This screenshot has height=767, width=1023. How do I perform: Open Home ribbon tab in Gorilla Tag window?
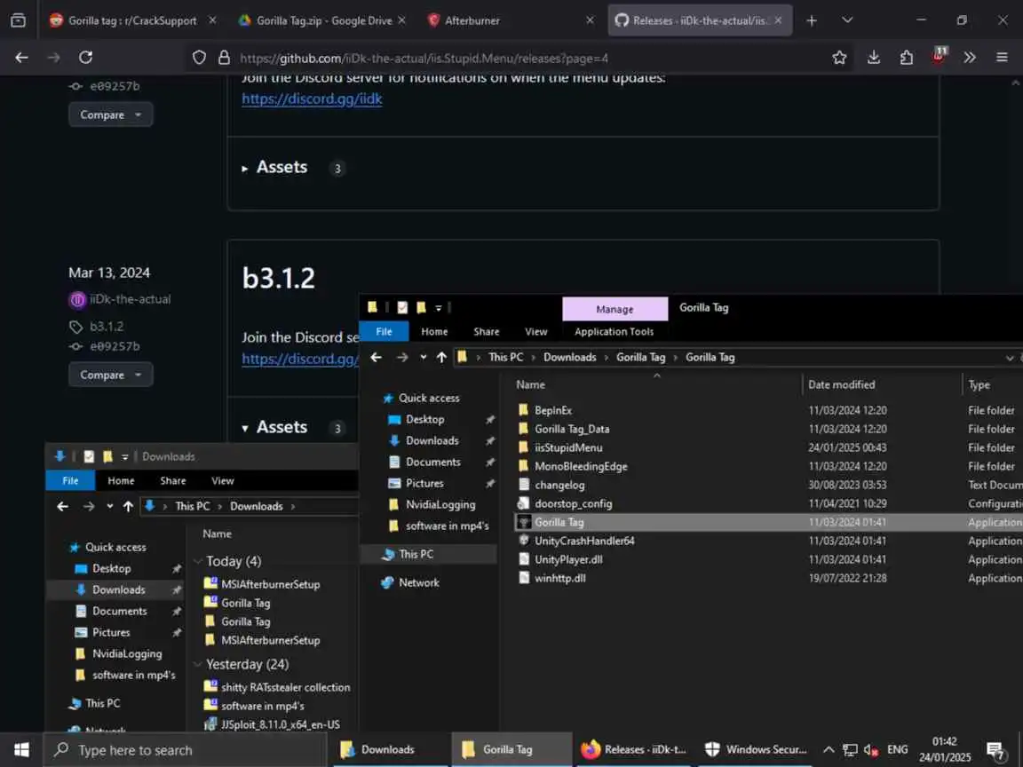coord(434,331)
